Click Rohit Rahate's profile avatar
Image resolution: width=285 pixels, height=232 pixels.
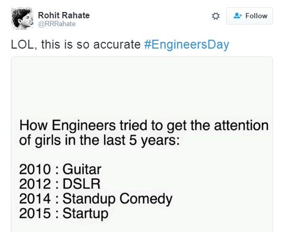click(x=22, y=19)
